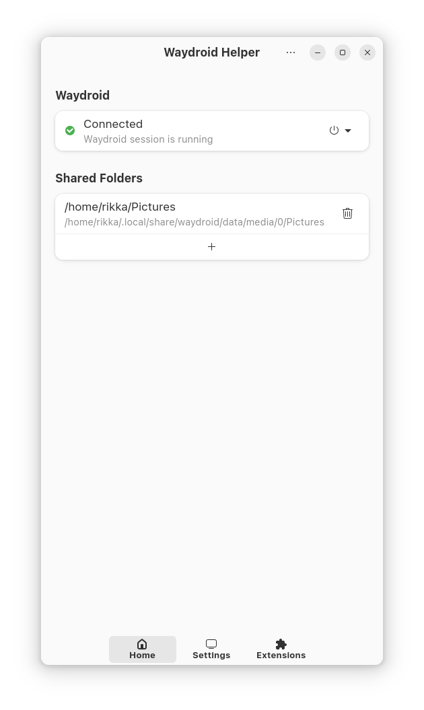Delete Pictures shared folder with trash icon
The height and width of the screenshot is (710, 424).
[x=347, y=213]
